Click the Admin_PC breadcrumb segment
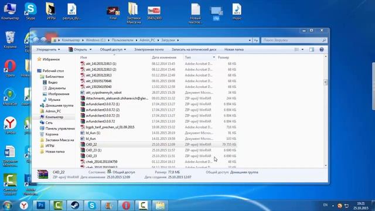375x211 pixels. [147, 40]
